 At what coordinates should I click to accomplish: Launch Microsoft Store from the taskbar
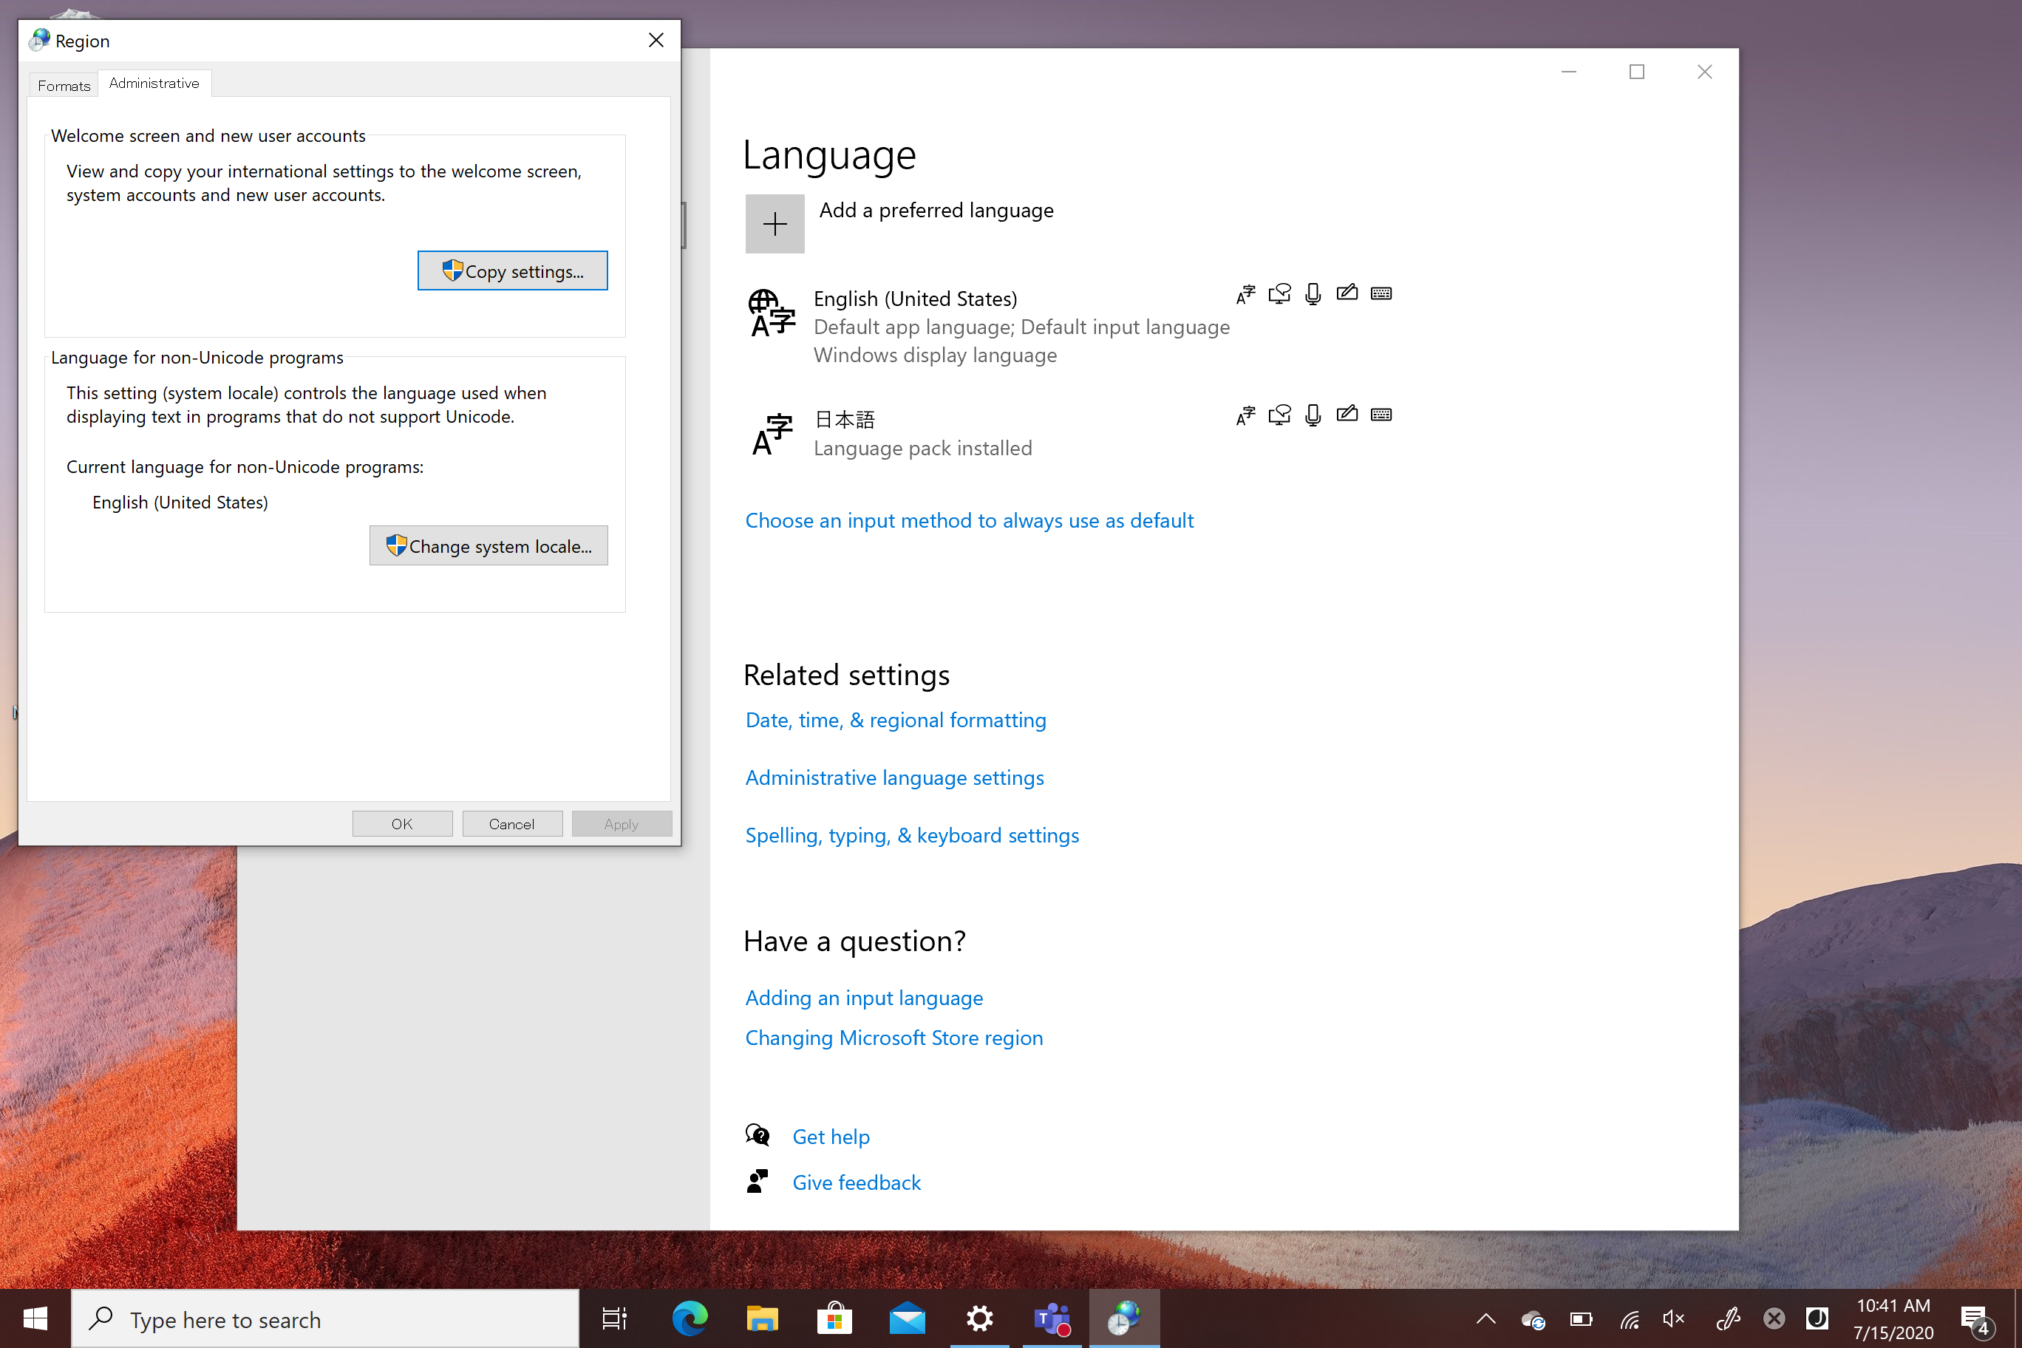tap(834, 1318)
